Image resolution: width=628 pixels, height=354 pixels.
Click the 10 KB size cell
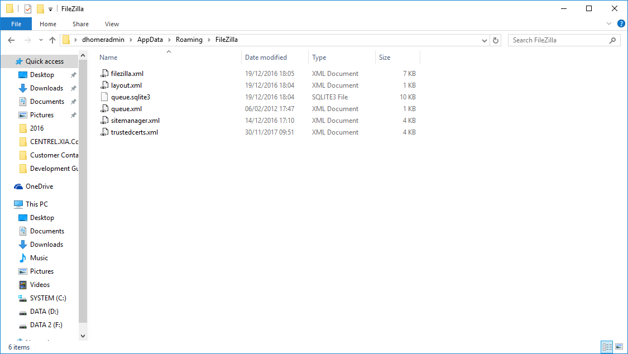point(408,97)
